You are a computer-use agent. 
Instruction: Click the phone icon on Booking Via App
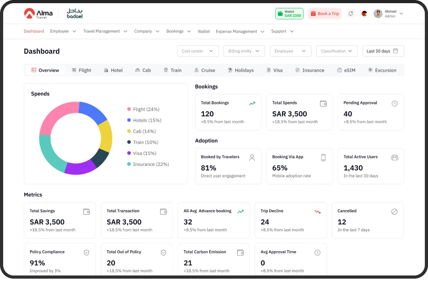point(324,157)
